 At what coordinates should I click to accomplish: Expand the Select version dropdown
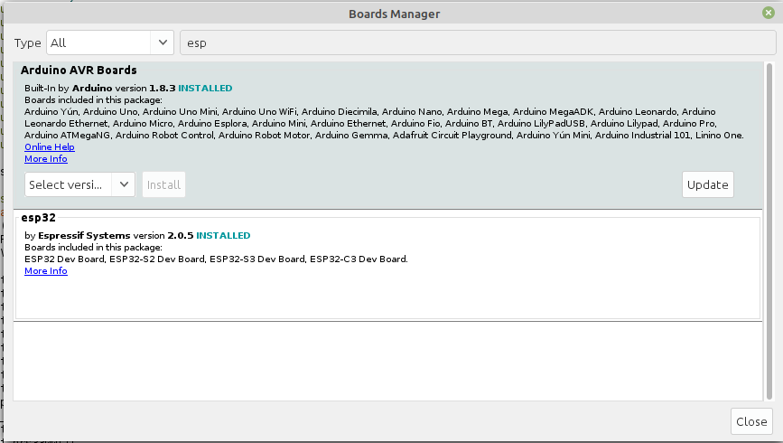79,184
